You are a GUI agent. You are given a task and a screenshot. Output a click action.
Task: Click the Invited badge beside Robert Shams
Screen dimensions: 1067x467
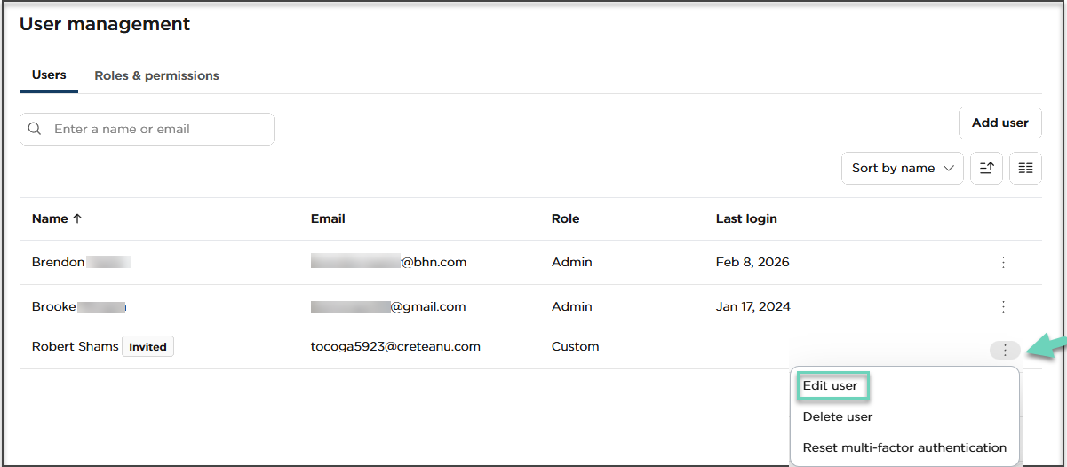[147, 347]
